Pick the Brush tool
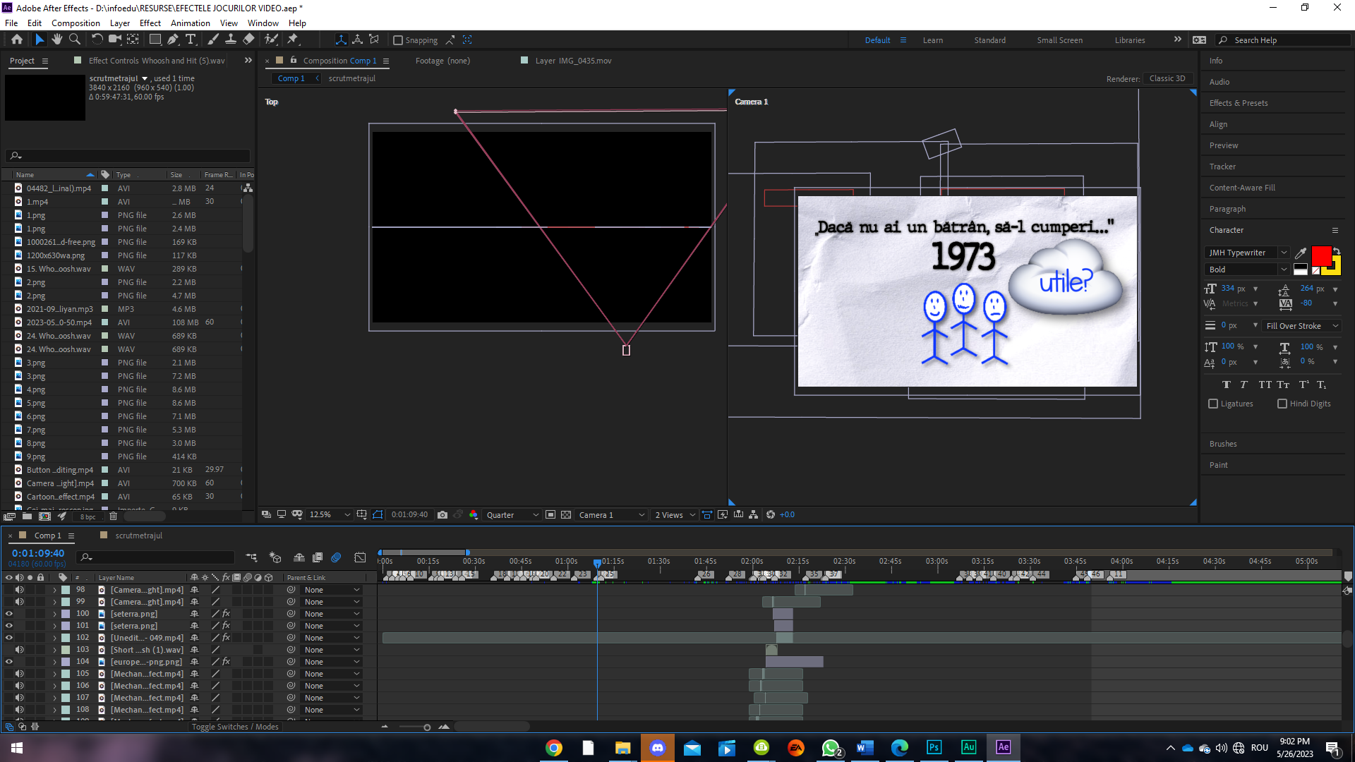The image size is (1355, 762). pyautogui.click(x=213, y=40)
